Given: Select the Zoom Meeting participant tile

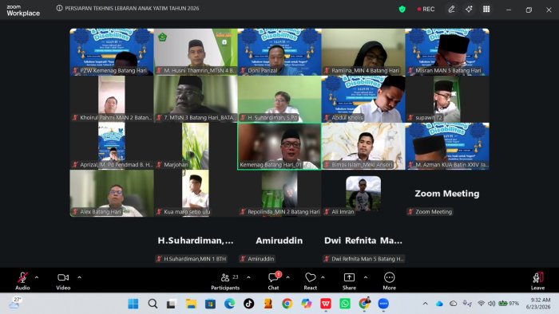Looking at the screenshot, I should [447, 193].
